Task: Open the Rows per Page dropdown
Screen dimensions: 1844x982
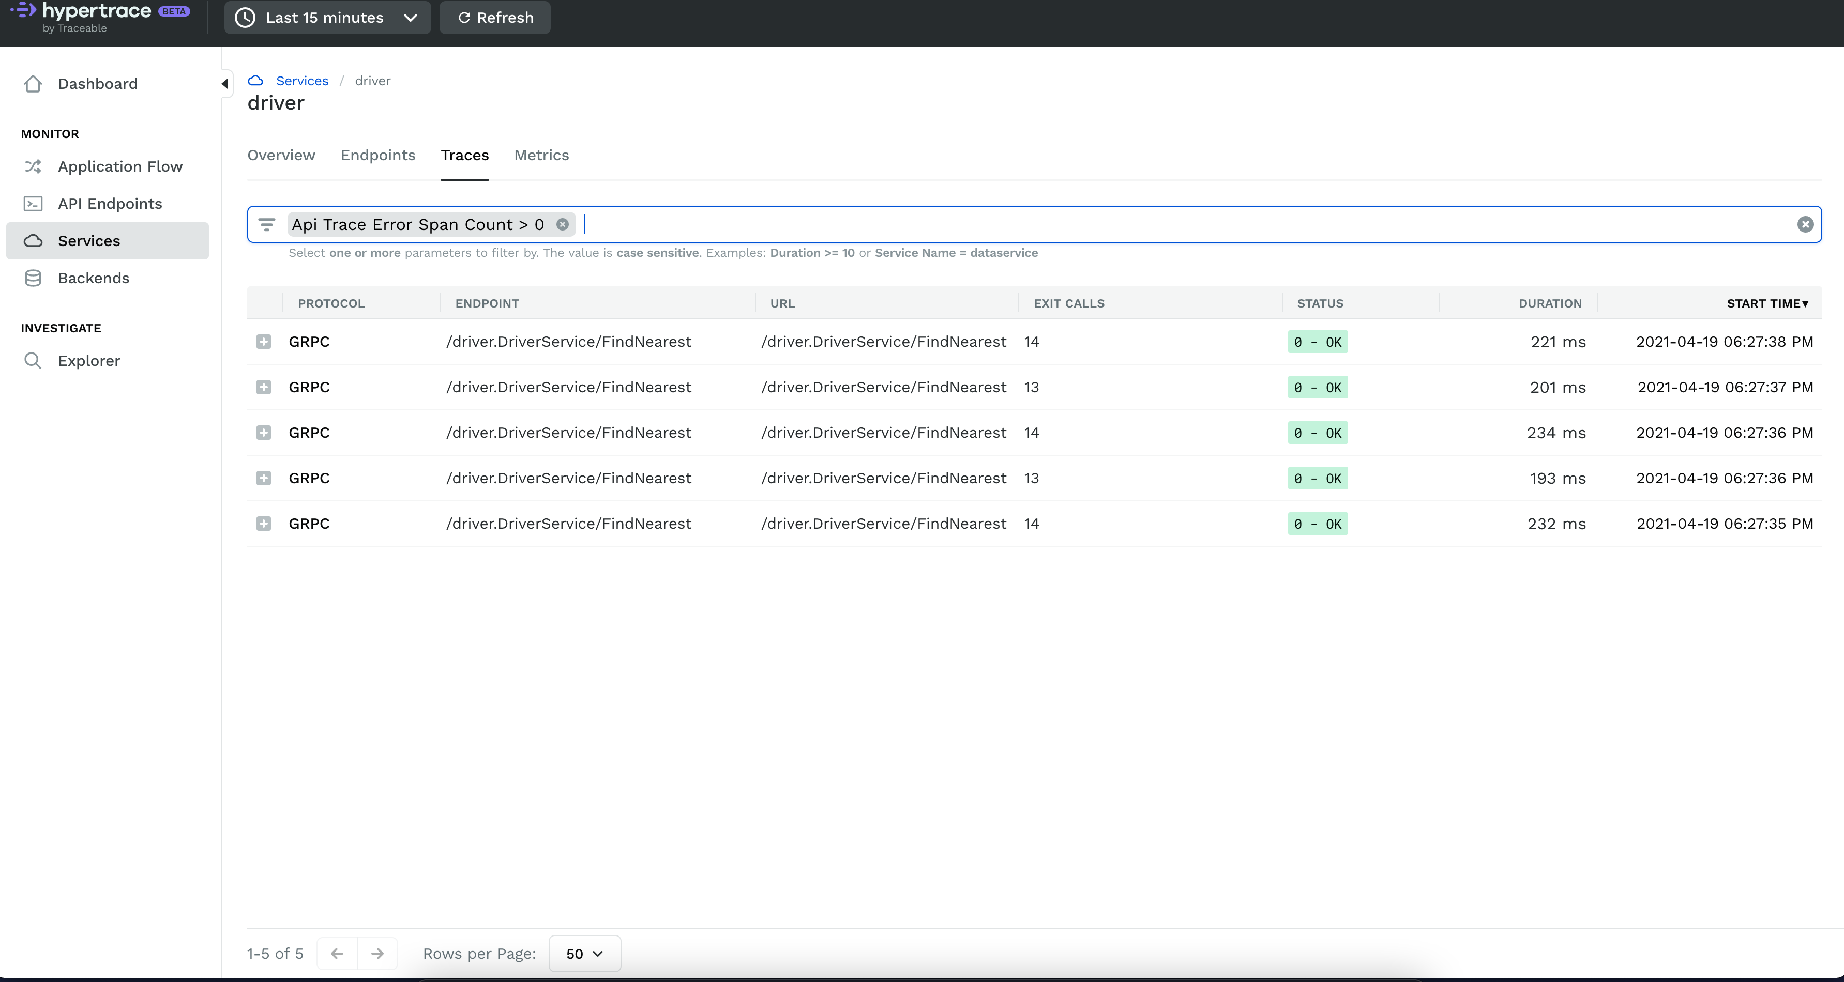Action: coord(584,954)
